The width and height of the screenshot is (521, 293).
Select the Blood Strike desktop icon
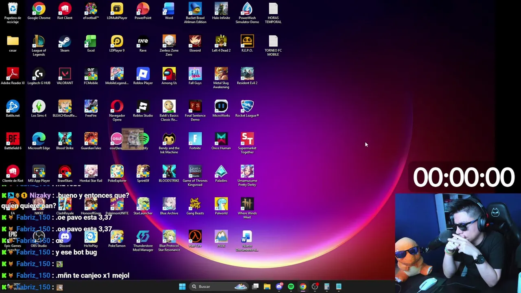tap(65, 142)
